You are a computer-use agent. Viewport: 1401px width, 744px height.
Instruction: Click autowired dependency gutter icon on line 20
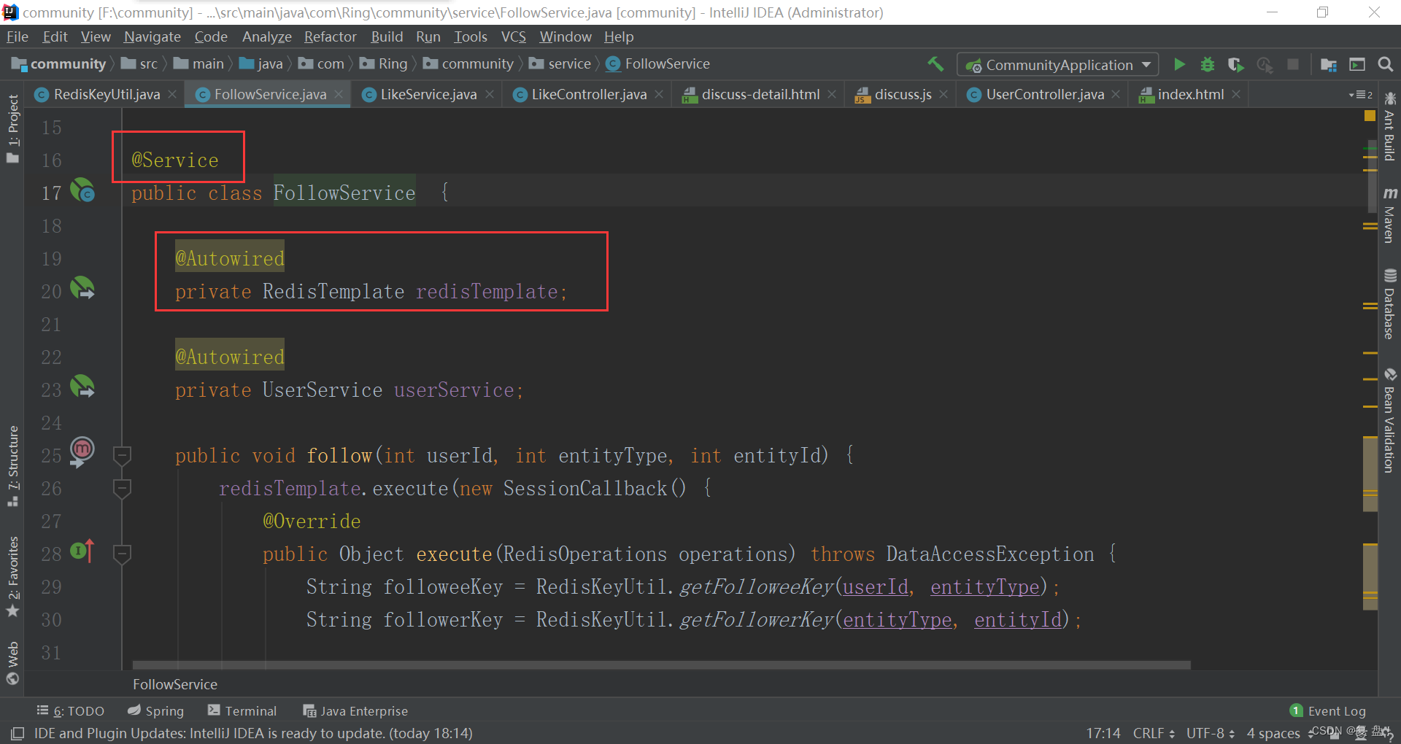point(82,289)
